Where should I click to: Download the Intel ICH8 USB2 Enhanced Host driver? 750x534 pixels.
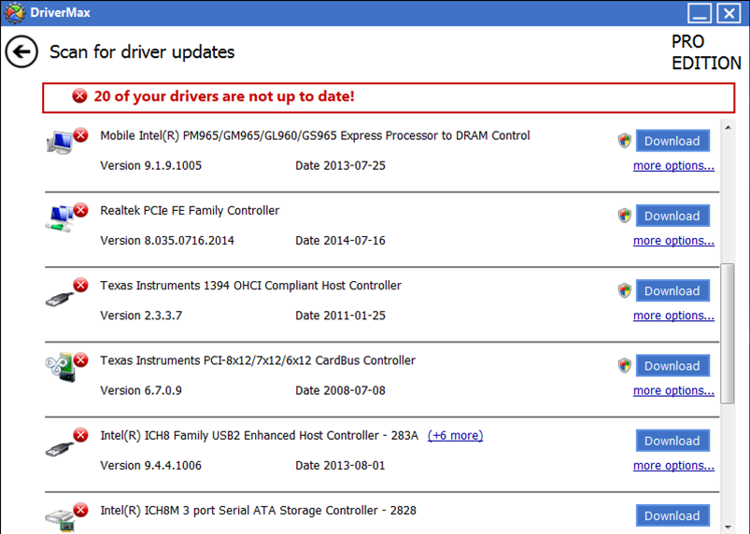point(672,441)
